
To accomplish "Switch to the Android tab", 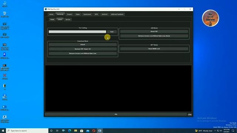I will 104,14.
